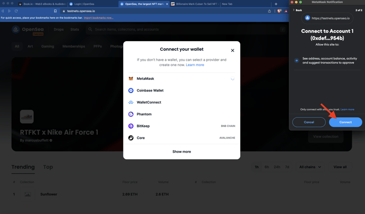Click the bookmark icon beside address bar
This screenshot has width=365, height=214.
pyautogui.click(x=55, y=11)
